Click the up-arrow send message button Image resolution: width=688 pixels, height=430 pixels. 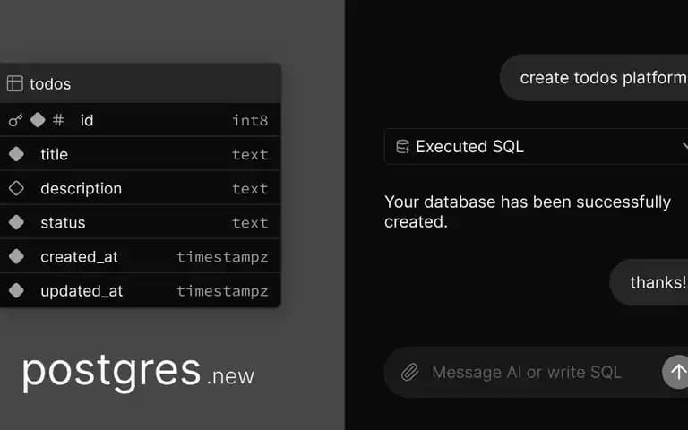coord(675,372)
